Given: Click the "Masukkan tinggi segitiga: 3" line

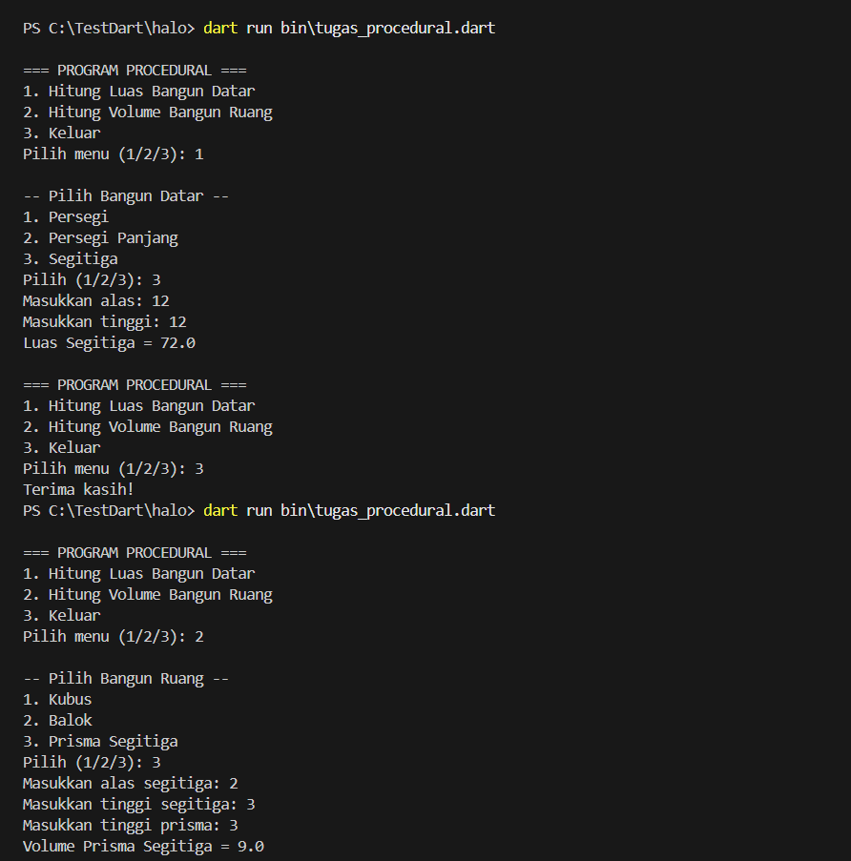Looking at the screenshot, I should pyautogui.click(x=138, y=804).
